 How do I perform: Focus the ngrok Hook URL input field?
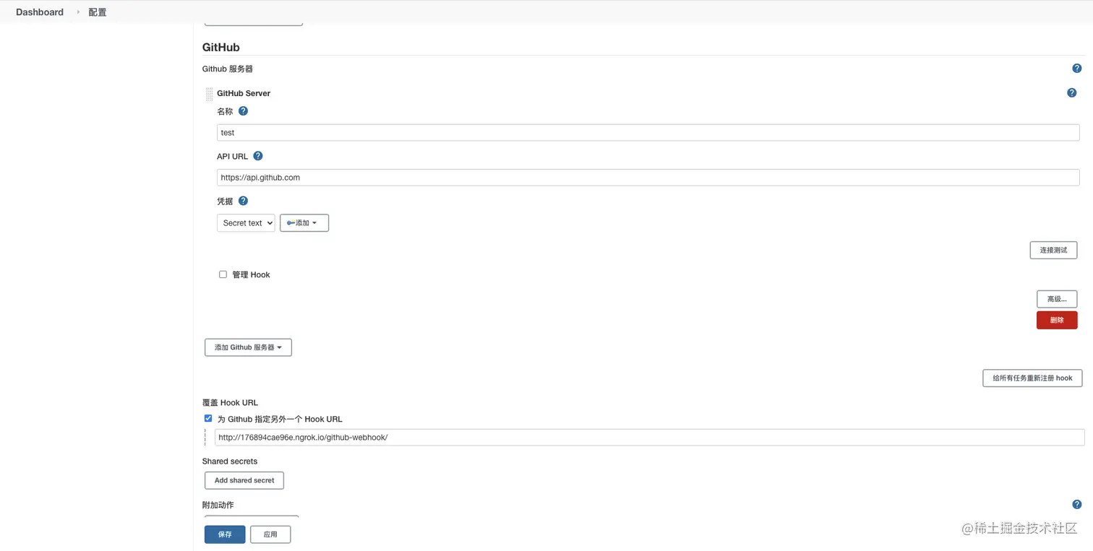(649, 437)
